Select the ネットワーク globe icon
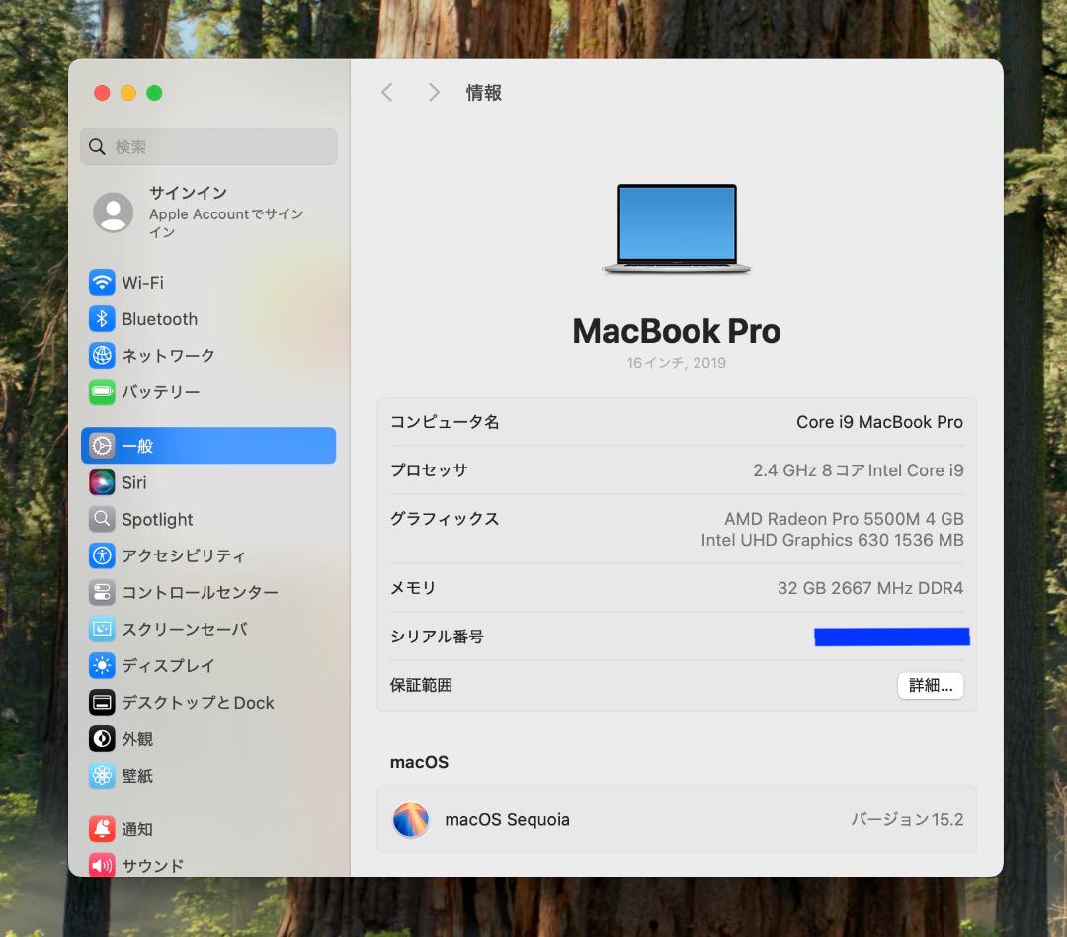The image size is (1067, 937). point(102,356)
